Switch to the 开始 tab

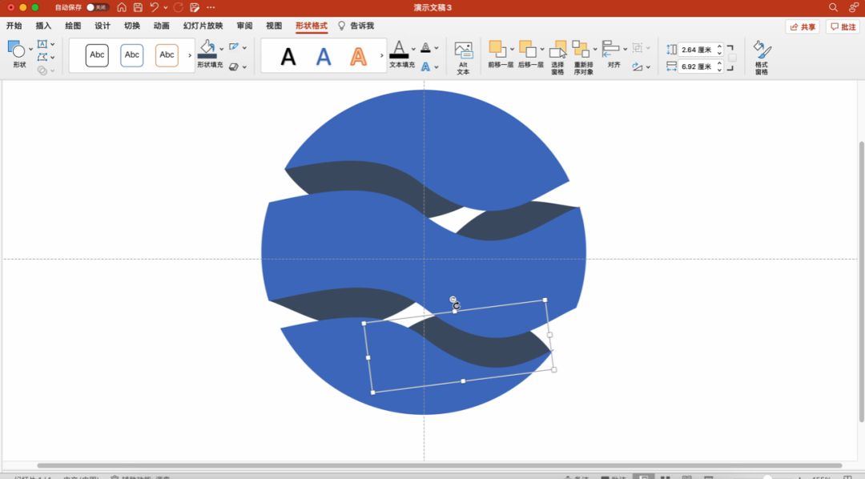click(14, 26)
